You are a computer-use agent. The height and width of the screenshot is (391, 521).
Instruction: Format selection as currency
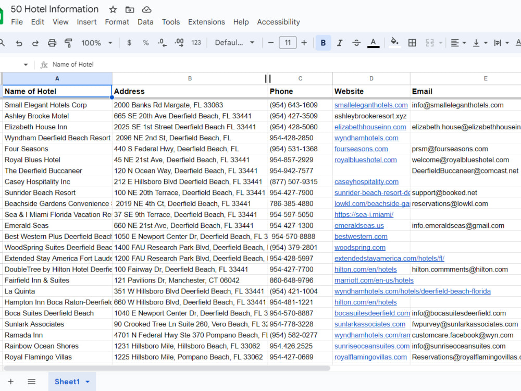pyautogui.click(x=129, y=42)
